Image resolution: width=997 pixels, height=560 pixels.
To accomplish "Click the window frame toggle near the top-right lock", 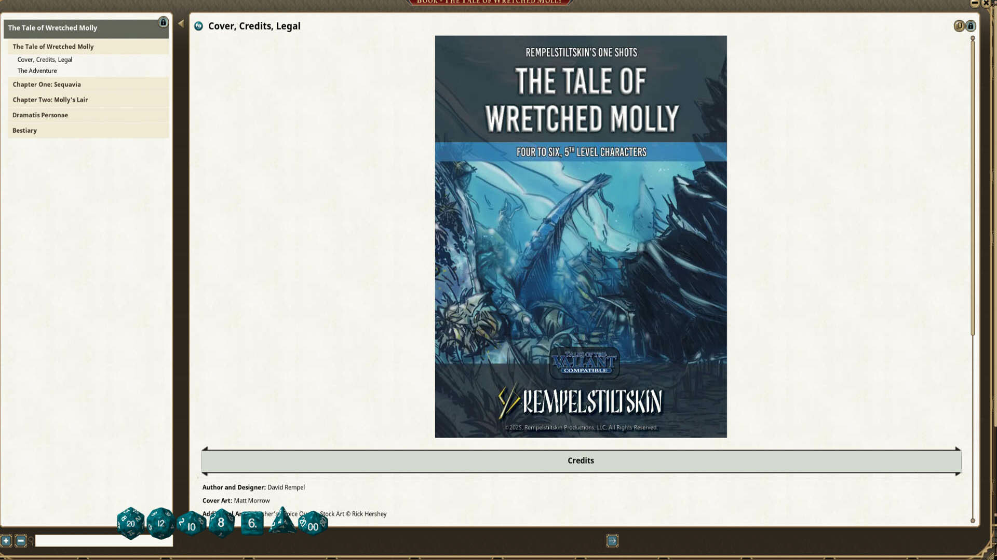I will coord(958,26).
